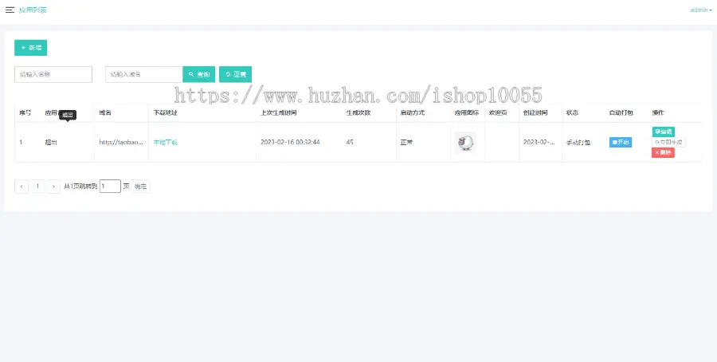Click the 自动打包 column header
This screenshot has width=717, height=362.
(x=621, y=112)
